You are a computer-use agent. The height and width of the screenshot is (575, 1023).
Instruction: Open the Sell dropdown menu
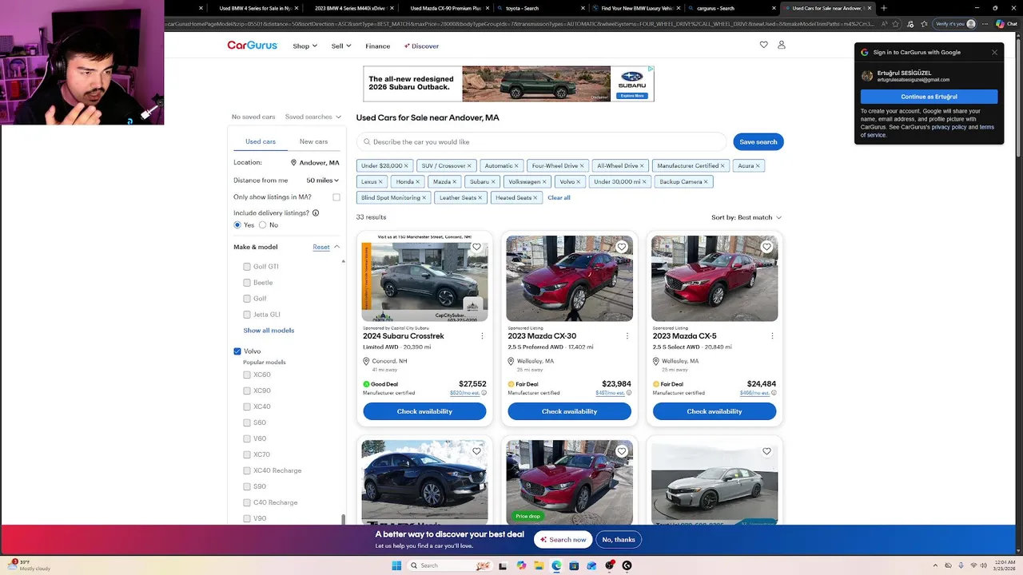(341, 46)
